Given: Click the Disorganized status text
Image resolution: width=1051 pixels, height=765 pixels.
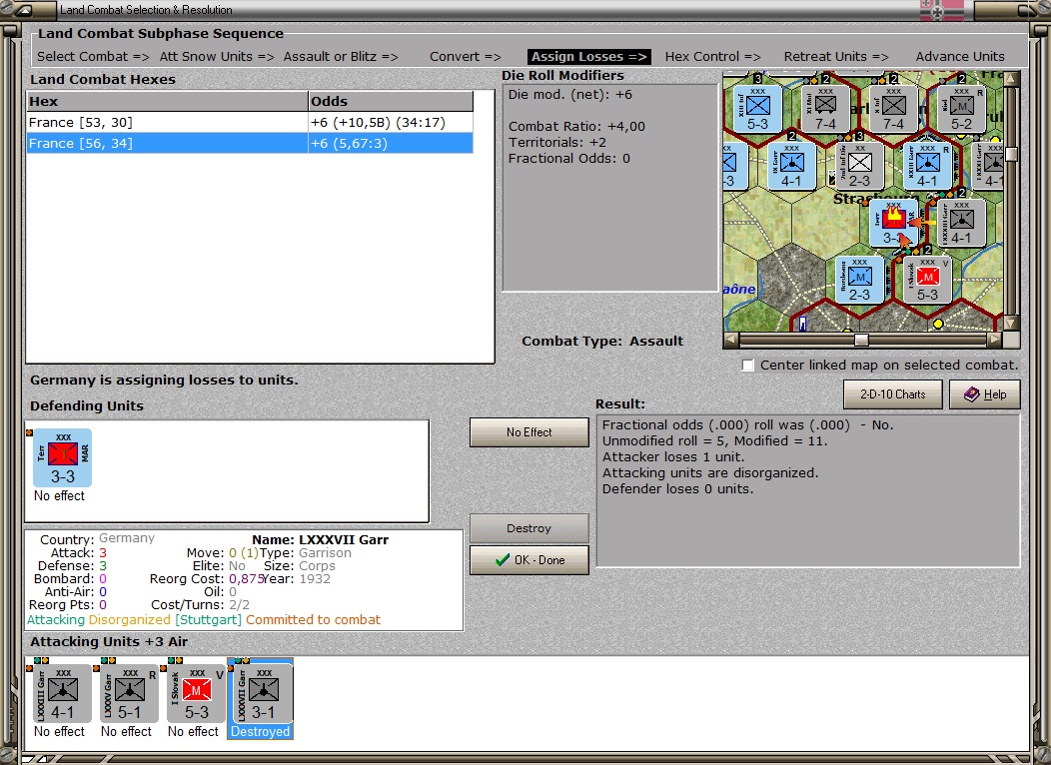Looking at the screenshot, I should pos(129,620).
